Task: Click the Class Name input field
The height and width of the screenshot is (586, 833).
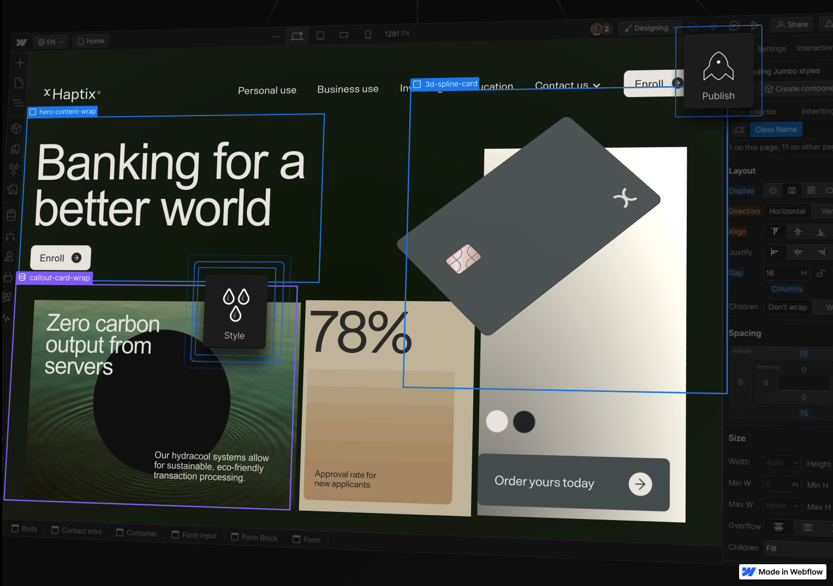Action: coord(776,129)
